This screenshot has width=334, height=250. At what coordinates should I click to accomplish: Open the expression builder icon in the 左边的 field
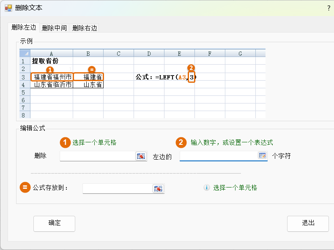[263, 155]
